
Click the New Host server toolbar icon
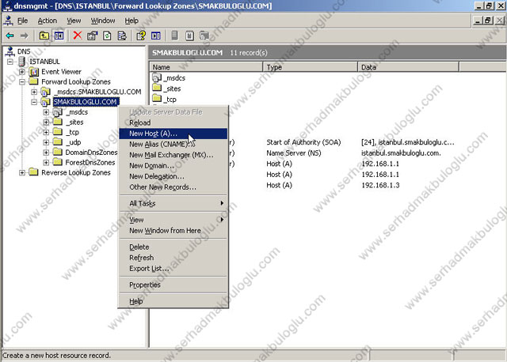174,35
